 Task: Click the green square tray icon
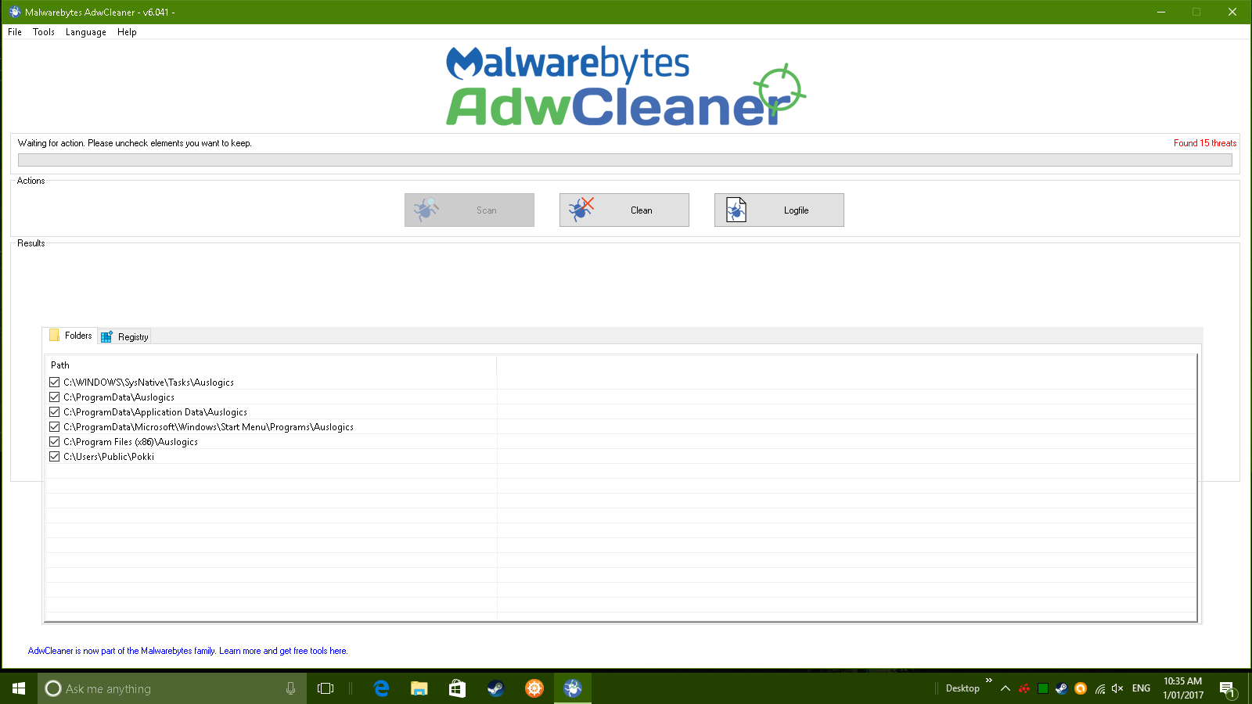tap(1043, 688)
